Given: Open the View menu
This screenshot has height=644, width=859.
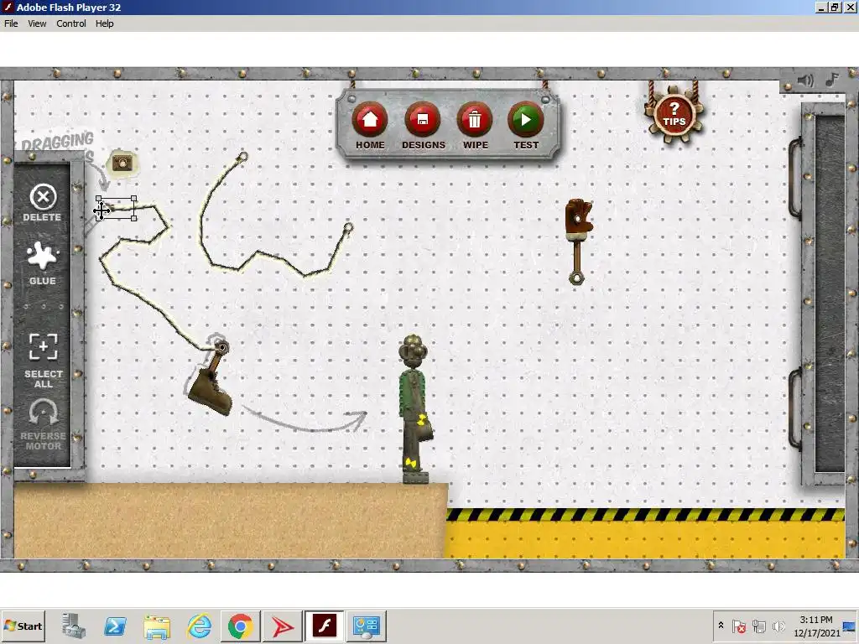Looking at the screenshot, I should (x=37, y=23).
